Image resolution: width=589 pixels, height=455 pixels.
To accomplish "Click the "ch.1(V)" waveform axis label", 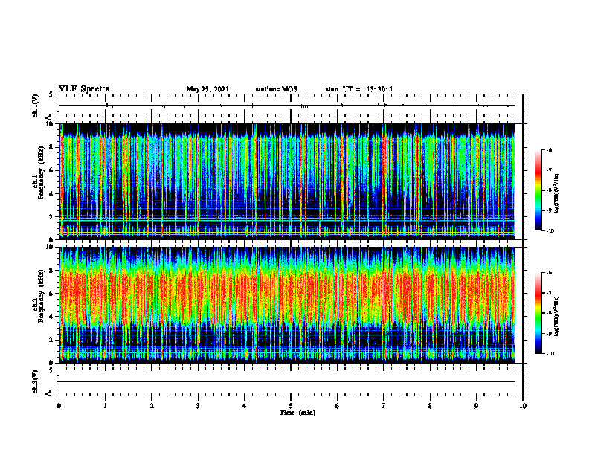I will (x=36, y=106).
